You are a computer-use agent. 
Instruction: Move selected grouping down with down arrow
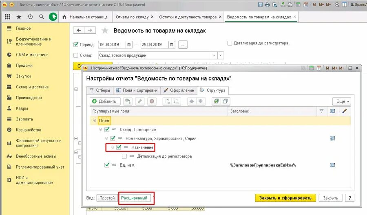point(200,101)
